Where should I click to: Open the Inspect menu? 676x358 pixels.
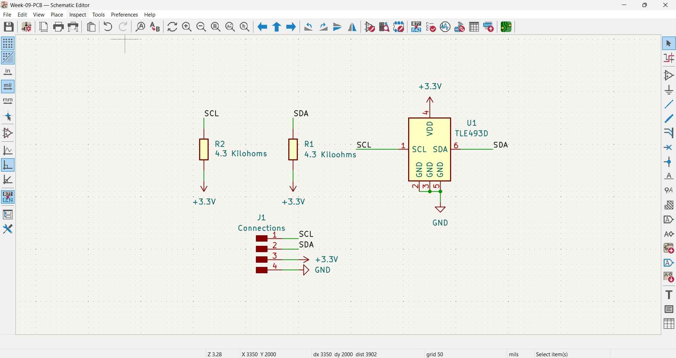(78, 15)
